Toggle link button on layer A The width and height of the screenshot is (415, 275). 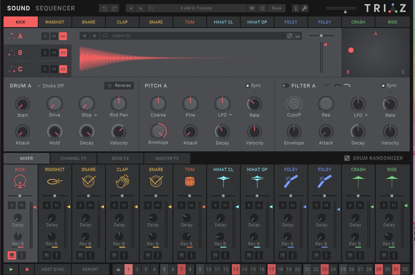(x=63, y=36)
